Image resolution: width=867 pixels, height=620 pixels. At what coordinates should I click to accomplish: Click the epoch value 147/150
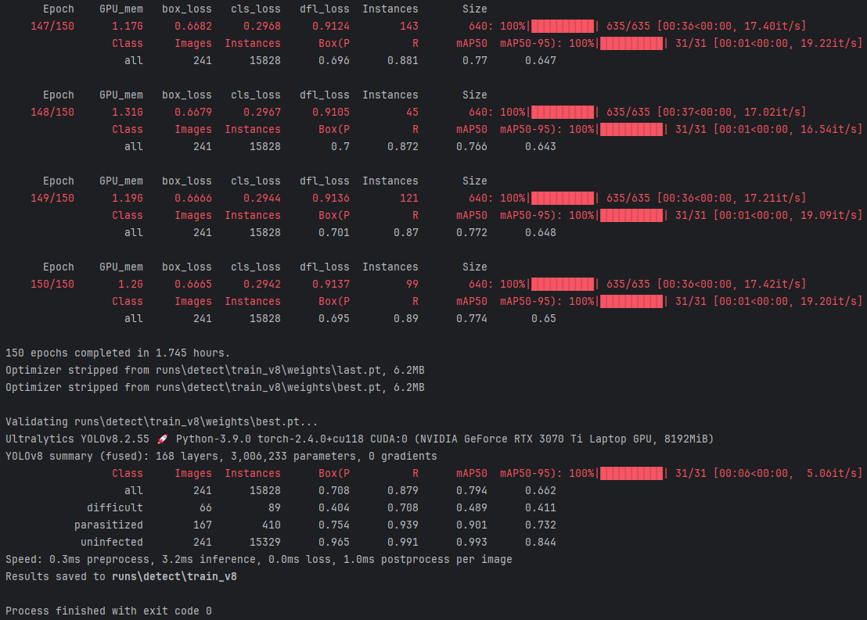tap(52, 26)
